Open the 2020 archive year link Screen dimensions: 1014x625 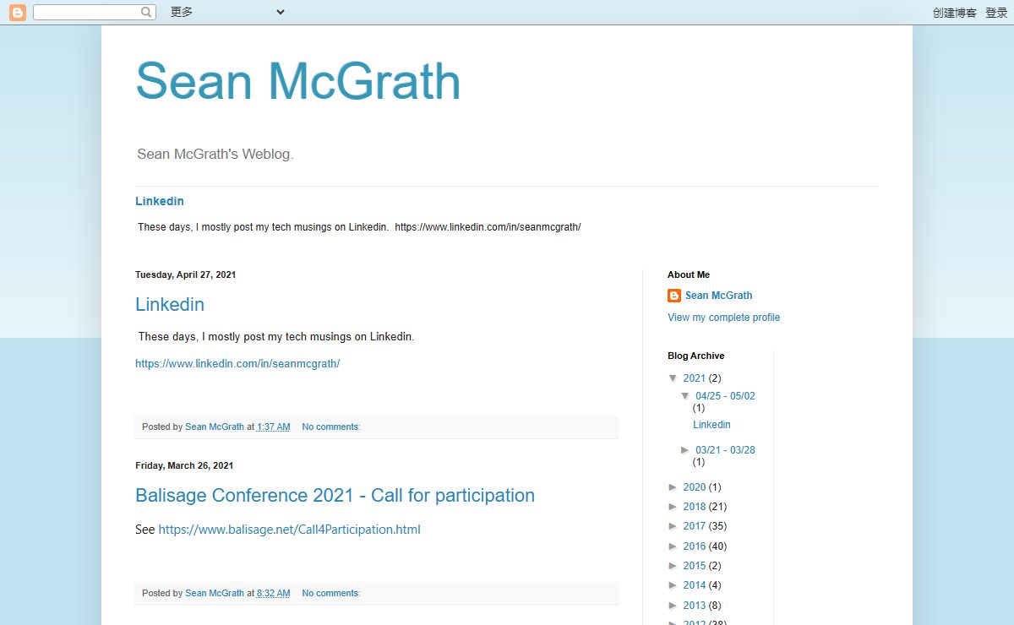[x=694, y=487]
